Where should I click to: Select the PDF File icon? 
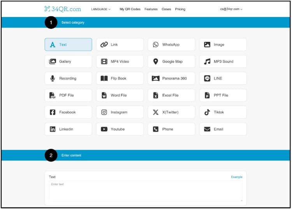click(53, 95)
